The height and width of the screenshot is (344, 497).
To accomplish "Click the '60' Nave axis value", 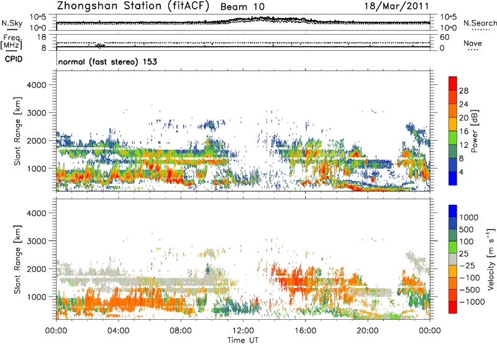I will point(444,37).
